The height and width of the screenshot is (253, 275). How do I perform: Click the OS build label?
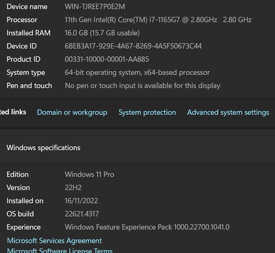point(20,214)
